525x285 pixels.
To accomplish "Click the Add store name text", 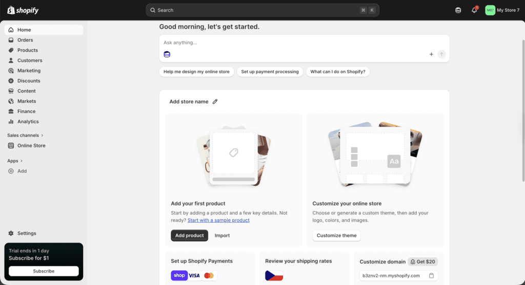I will pyautogui.click(x=189, y=102).
